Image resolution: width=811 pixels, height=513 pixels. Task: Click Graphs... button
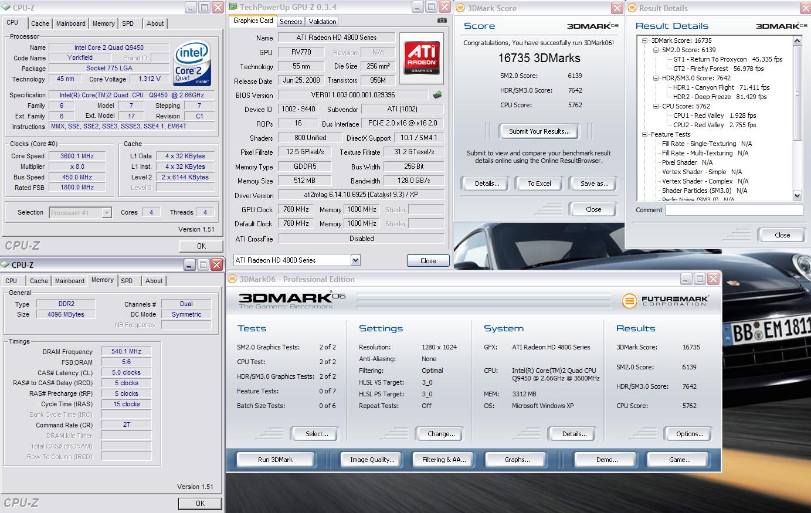coord(517,460)
